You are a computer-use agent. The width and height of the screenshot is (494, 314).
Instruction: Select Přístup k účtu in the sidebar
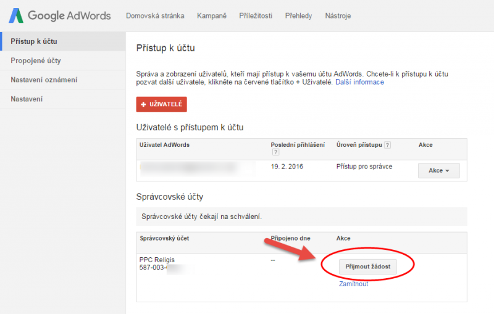click(63, 41)
